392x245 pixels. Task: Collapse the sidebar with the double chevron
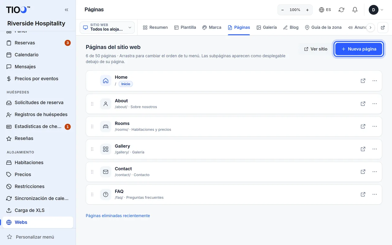point(66,10)
